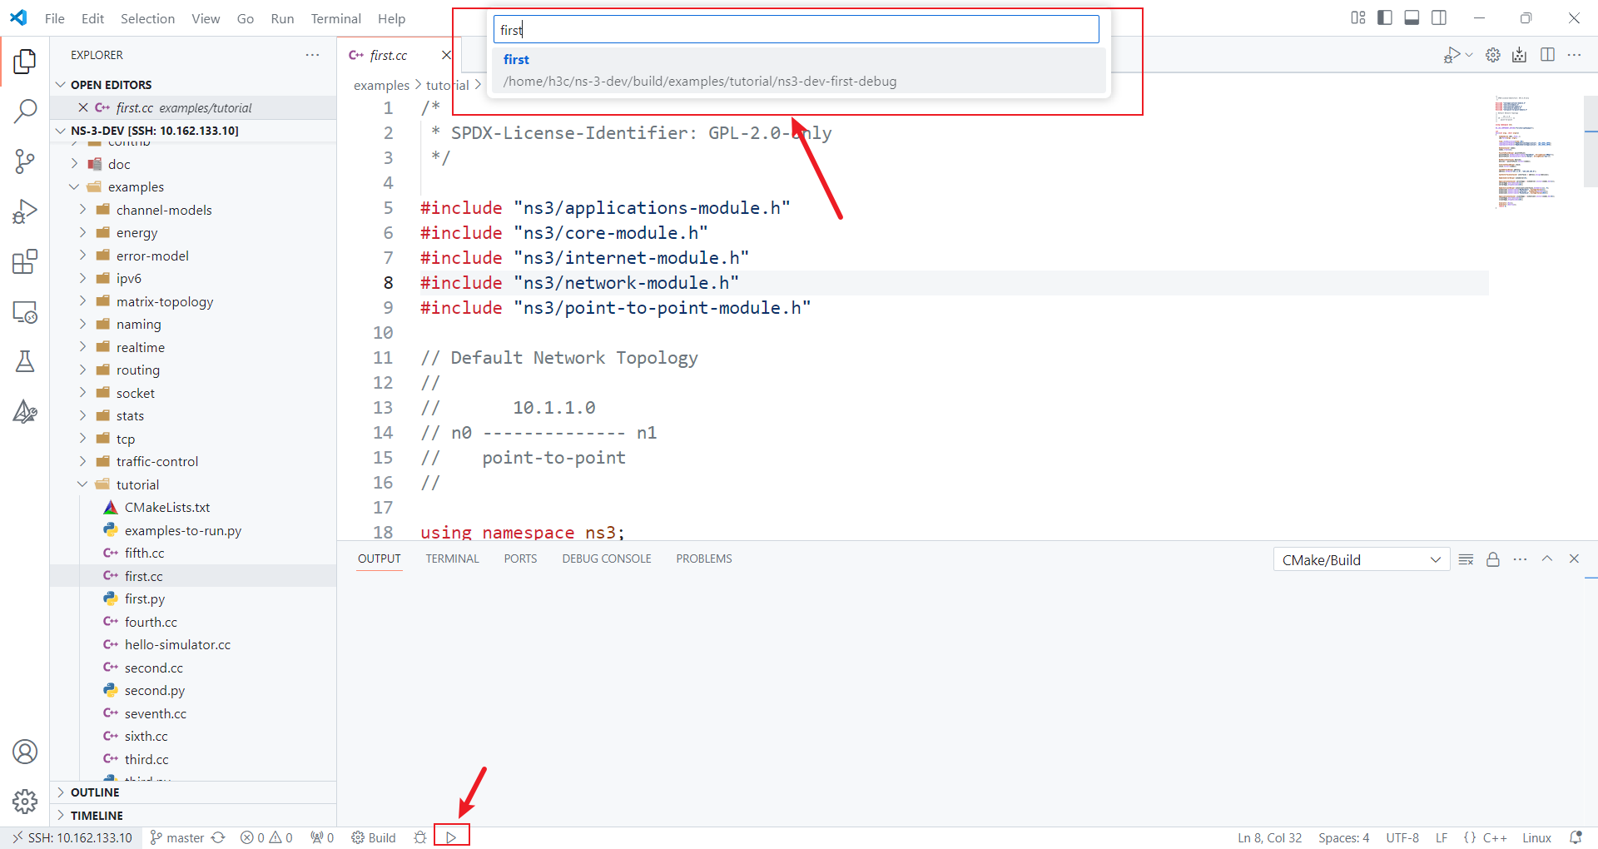Toggle bottom panel visibility

pyautogui.click(x=1412, y=17)
